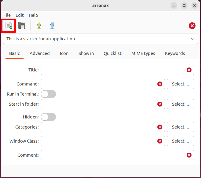Switch to the Advanced tab

[39, 53]
